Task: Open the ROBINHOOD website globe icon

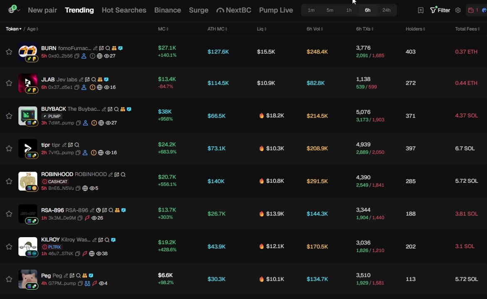Action: 85,189
